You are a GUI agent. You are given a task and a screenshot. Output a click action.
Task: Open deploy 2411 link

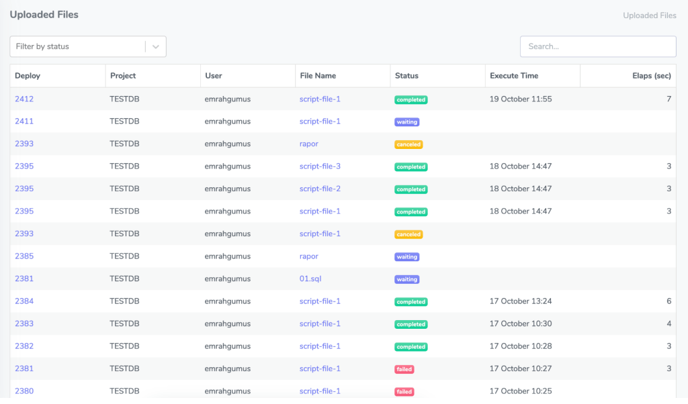coord(24,121)
